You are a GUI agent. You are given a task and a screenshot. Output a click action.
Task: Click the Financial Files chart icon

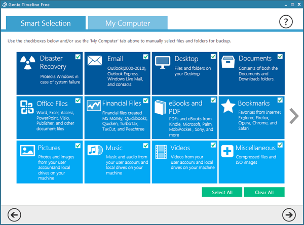point(95,106)
